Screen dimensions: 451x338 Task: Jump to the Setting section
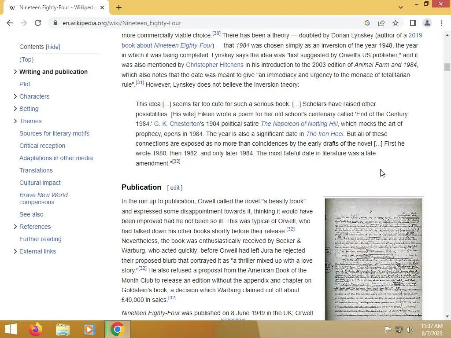[x=29, y=109]
